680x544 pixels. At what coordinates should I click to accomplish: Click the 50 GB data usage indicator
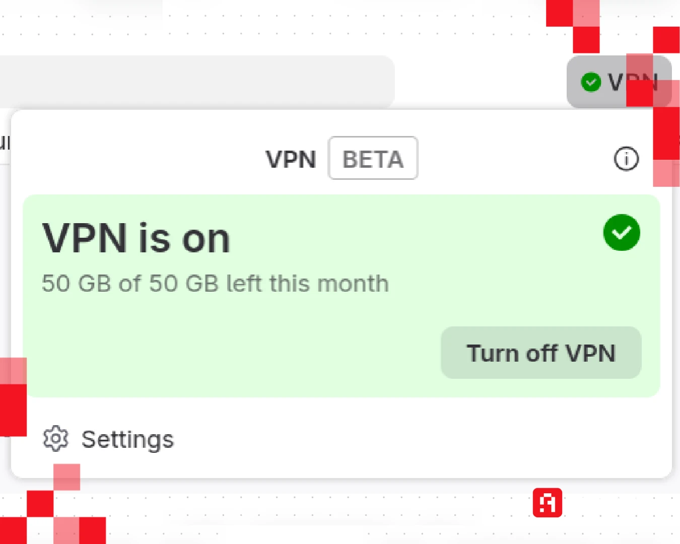215,283
